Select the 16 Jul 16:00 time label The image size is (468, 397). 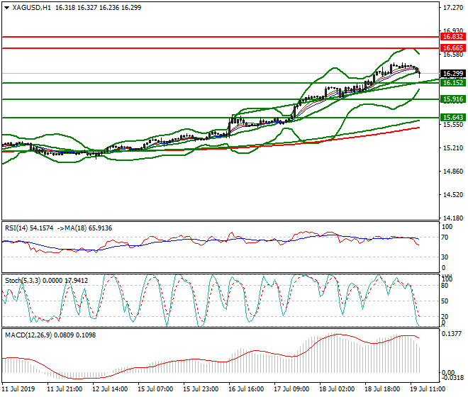click(x=246, y=389)
